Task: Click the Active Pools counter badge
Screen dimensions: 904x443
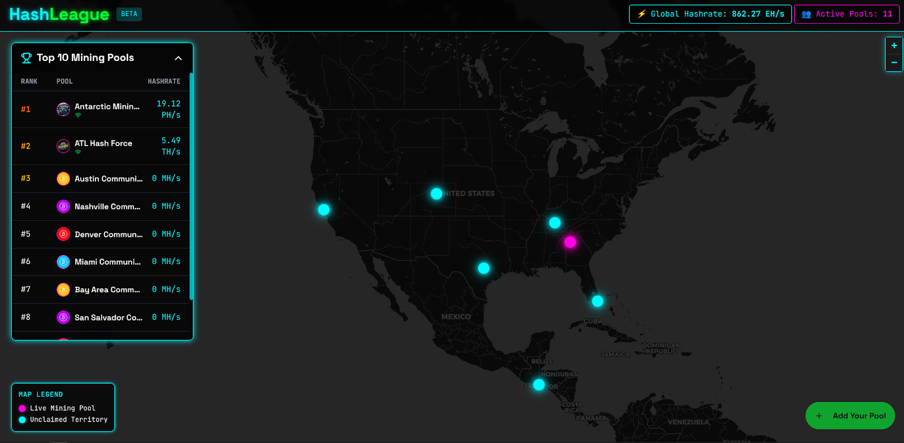Action: [846, 14]
